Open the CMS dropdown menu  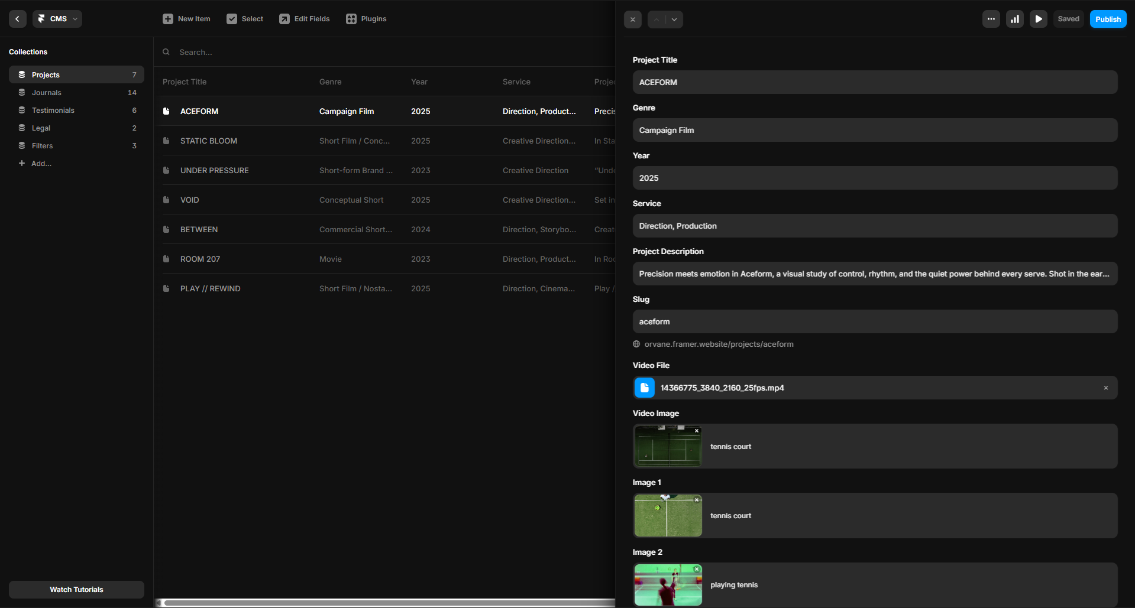click(x=57, y=19)
